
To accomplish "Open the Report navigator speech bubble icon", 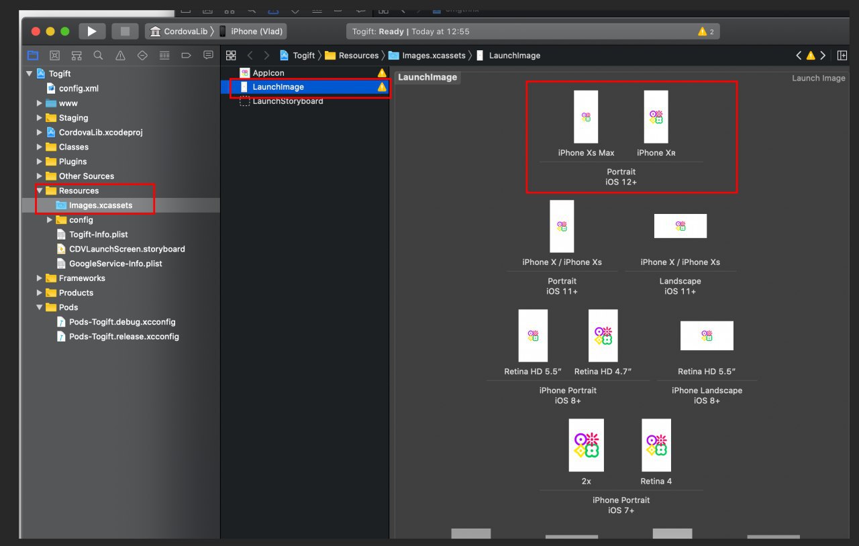I will 208,55.
